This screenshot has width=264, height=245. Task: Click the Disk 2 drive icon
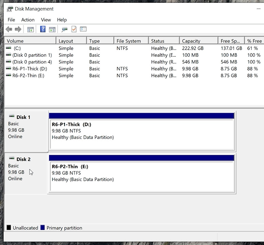tap(12, 158)
